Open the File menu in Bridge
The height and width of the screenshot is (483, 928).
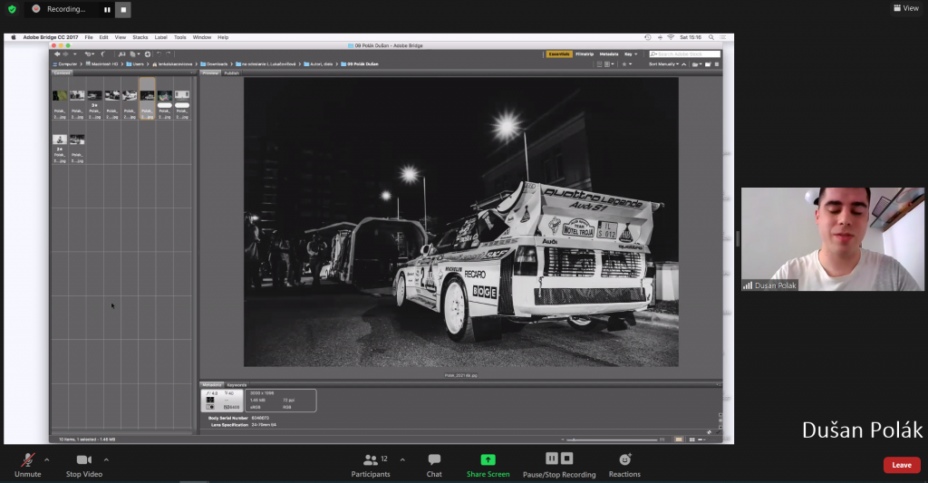point(89,37)
